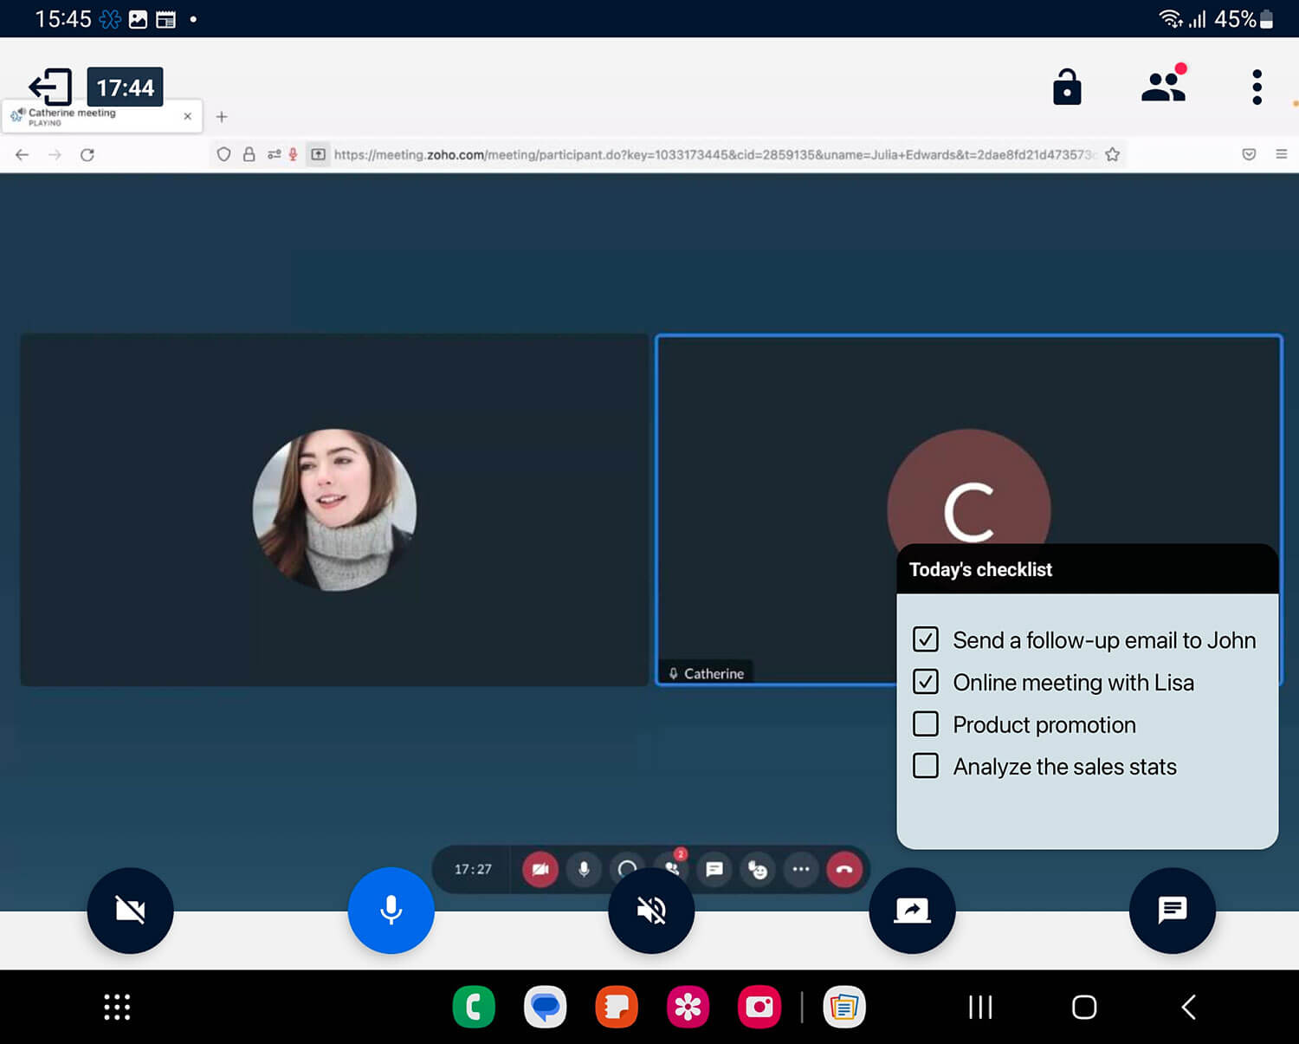Screen dimensions: 1299x1044
Task: Click the red video-off button in meeting toolbar
Action: pos(540,869)
